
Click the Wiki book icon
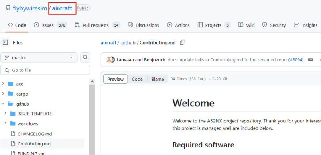[x=240, y=25]
